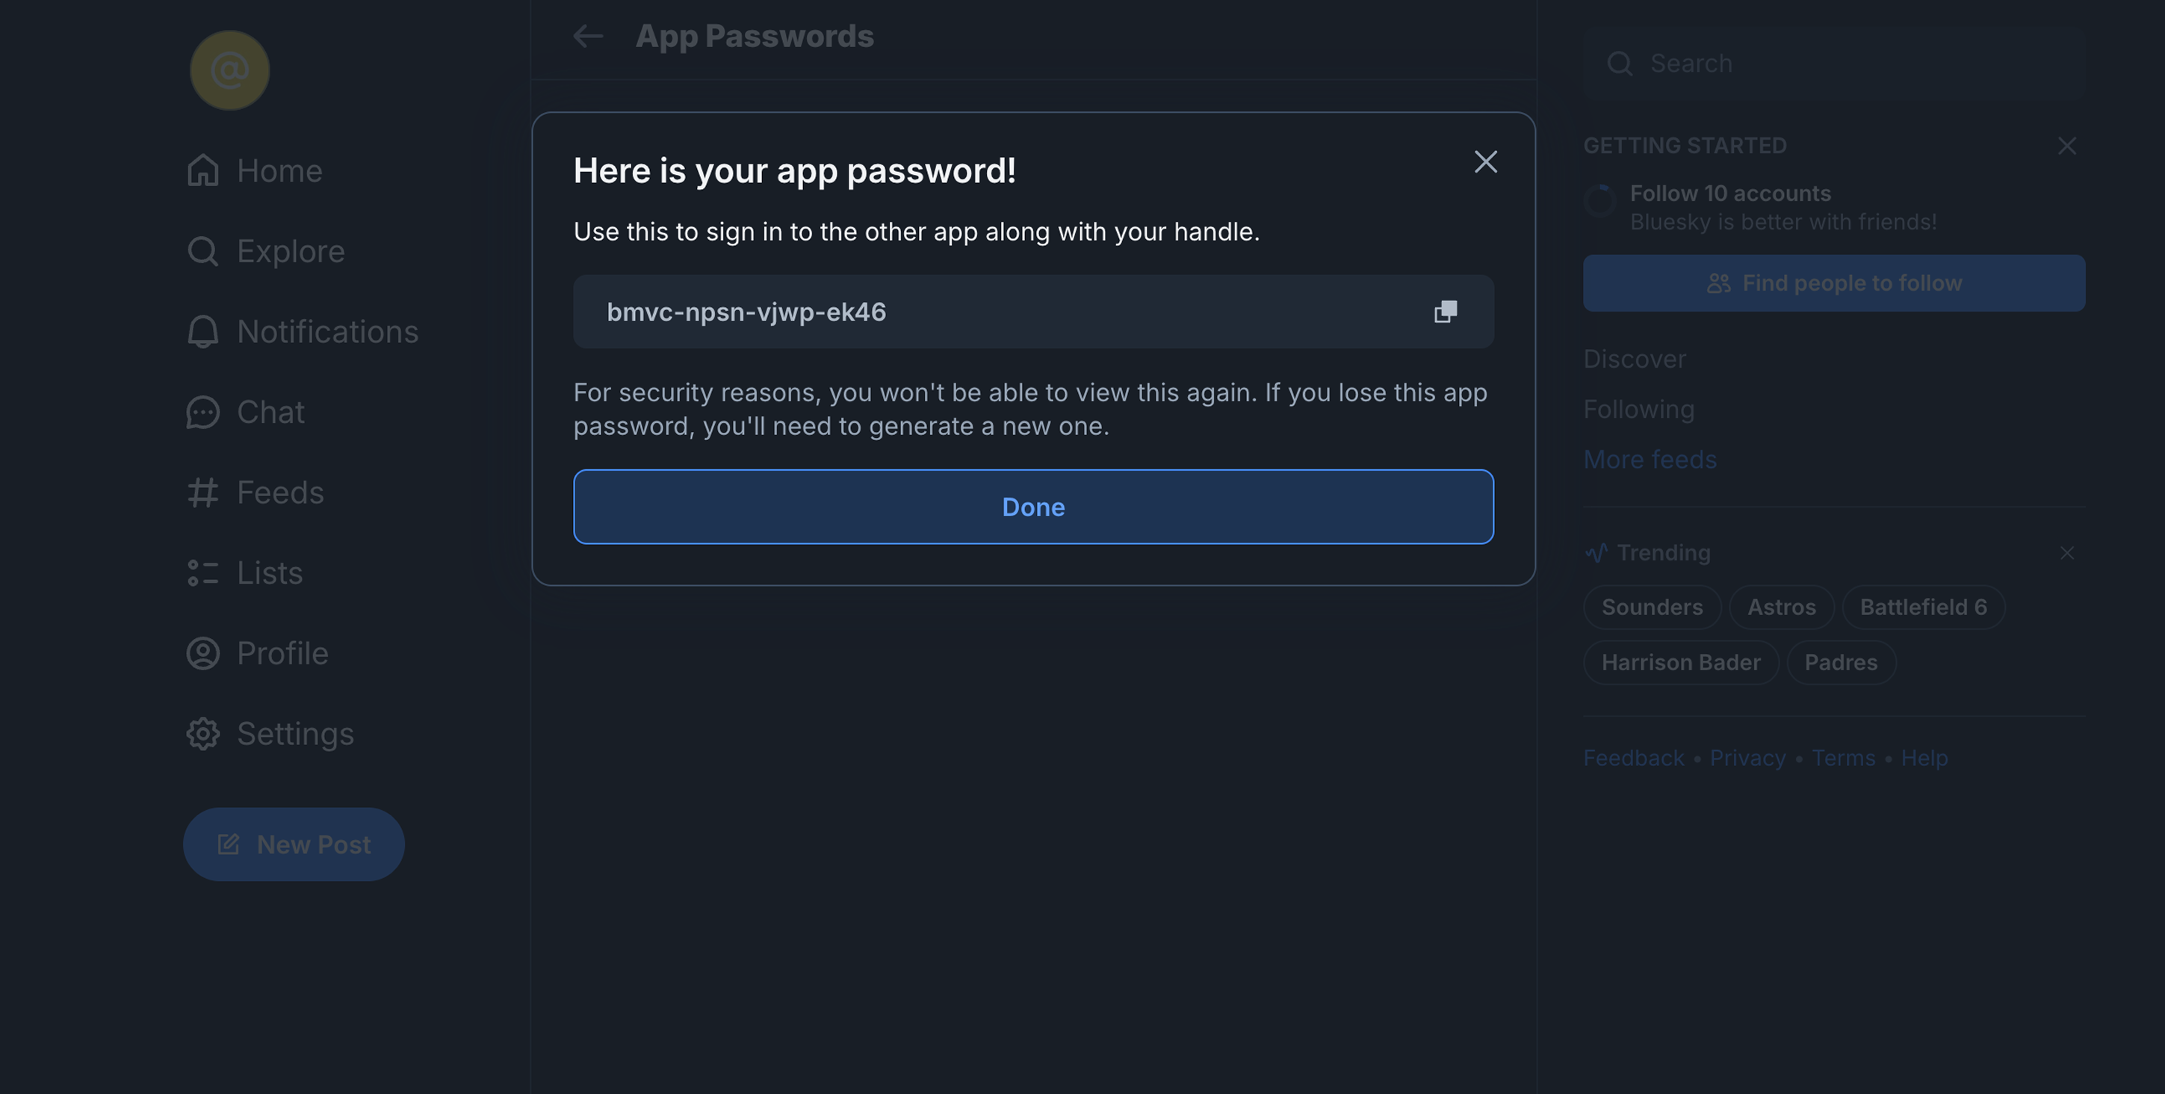Open Settings from the sidebar
The width and height of the screenshot is (2165, 1094).
click(270, 734)
